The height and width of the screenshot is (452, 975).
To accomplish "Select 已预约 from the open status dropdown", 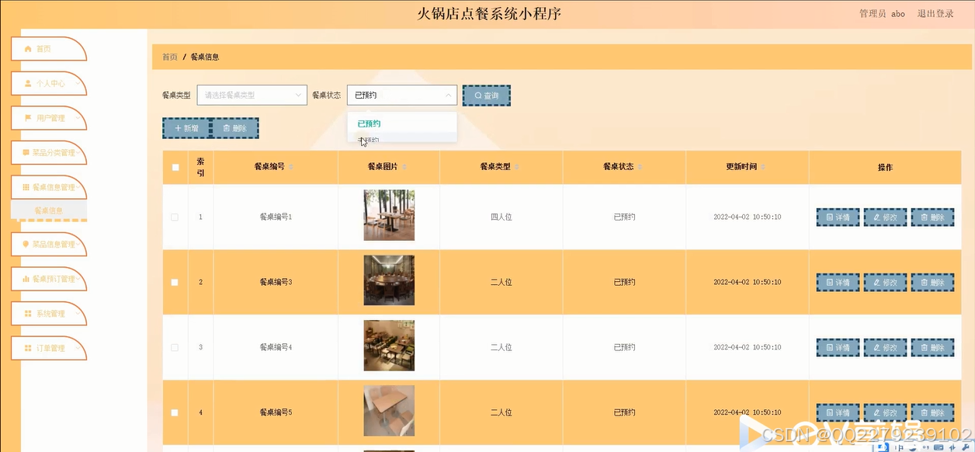I will [369, 123].
